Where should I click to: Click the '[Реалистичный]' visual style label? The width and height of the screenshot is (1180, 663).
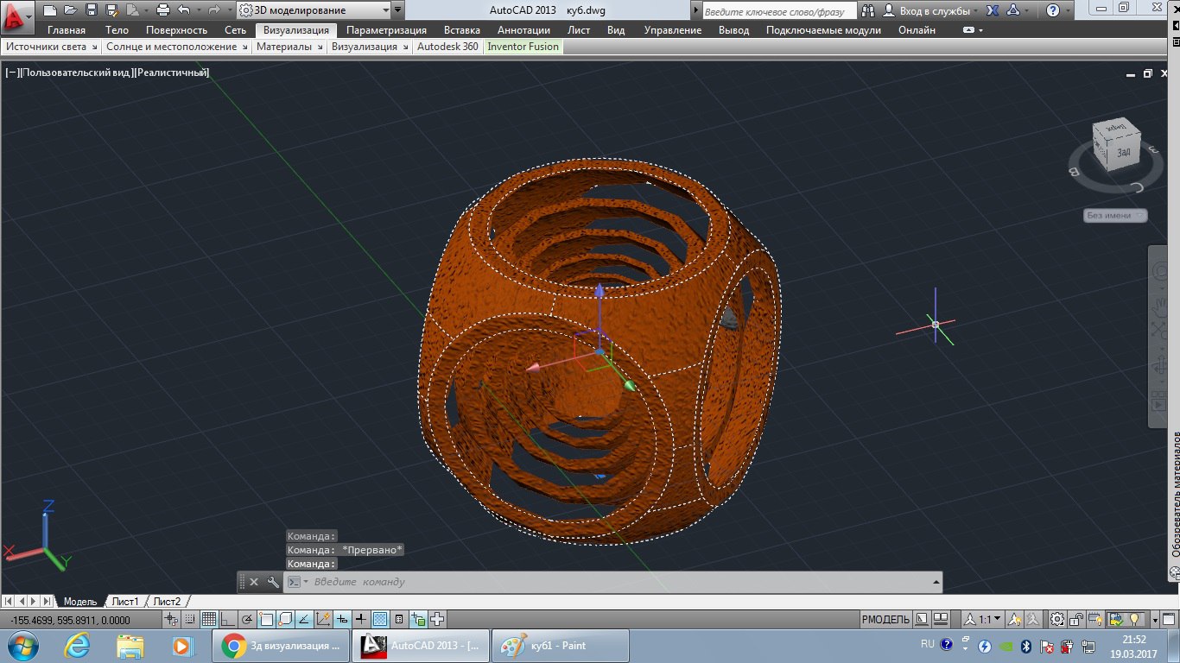click(x=171, y=73)
